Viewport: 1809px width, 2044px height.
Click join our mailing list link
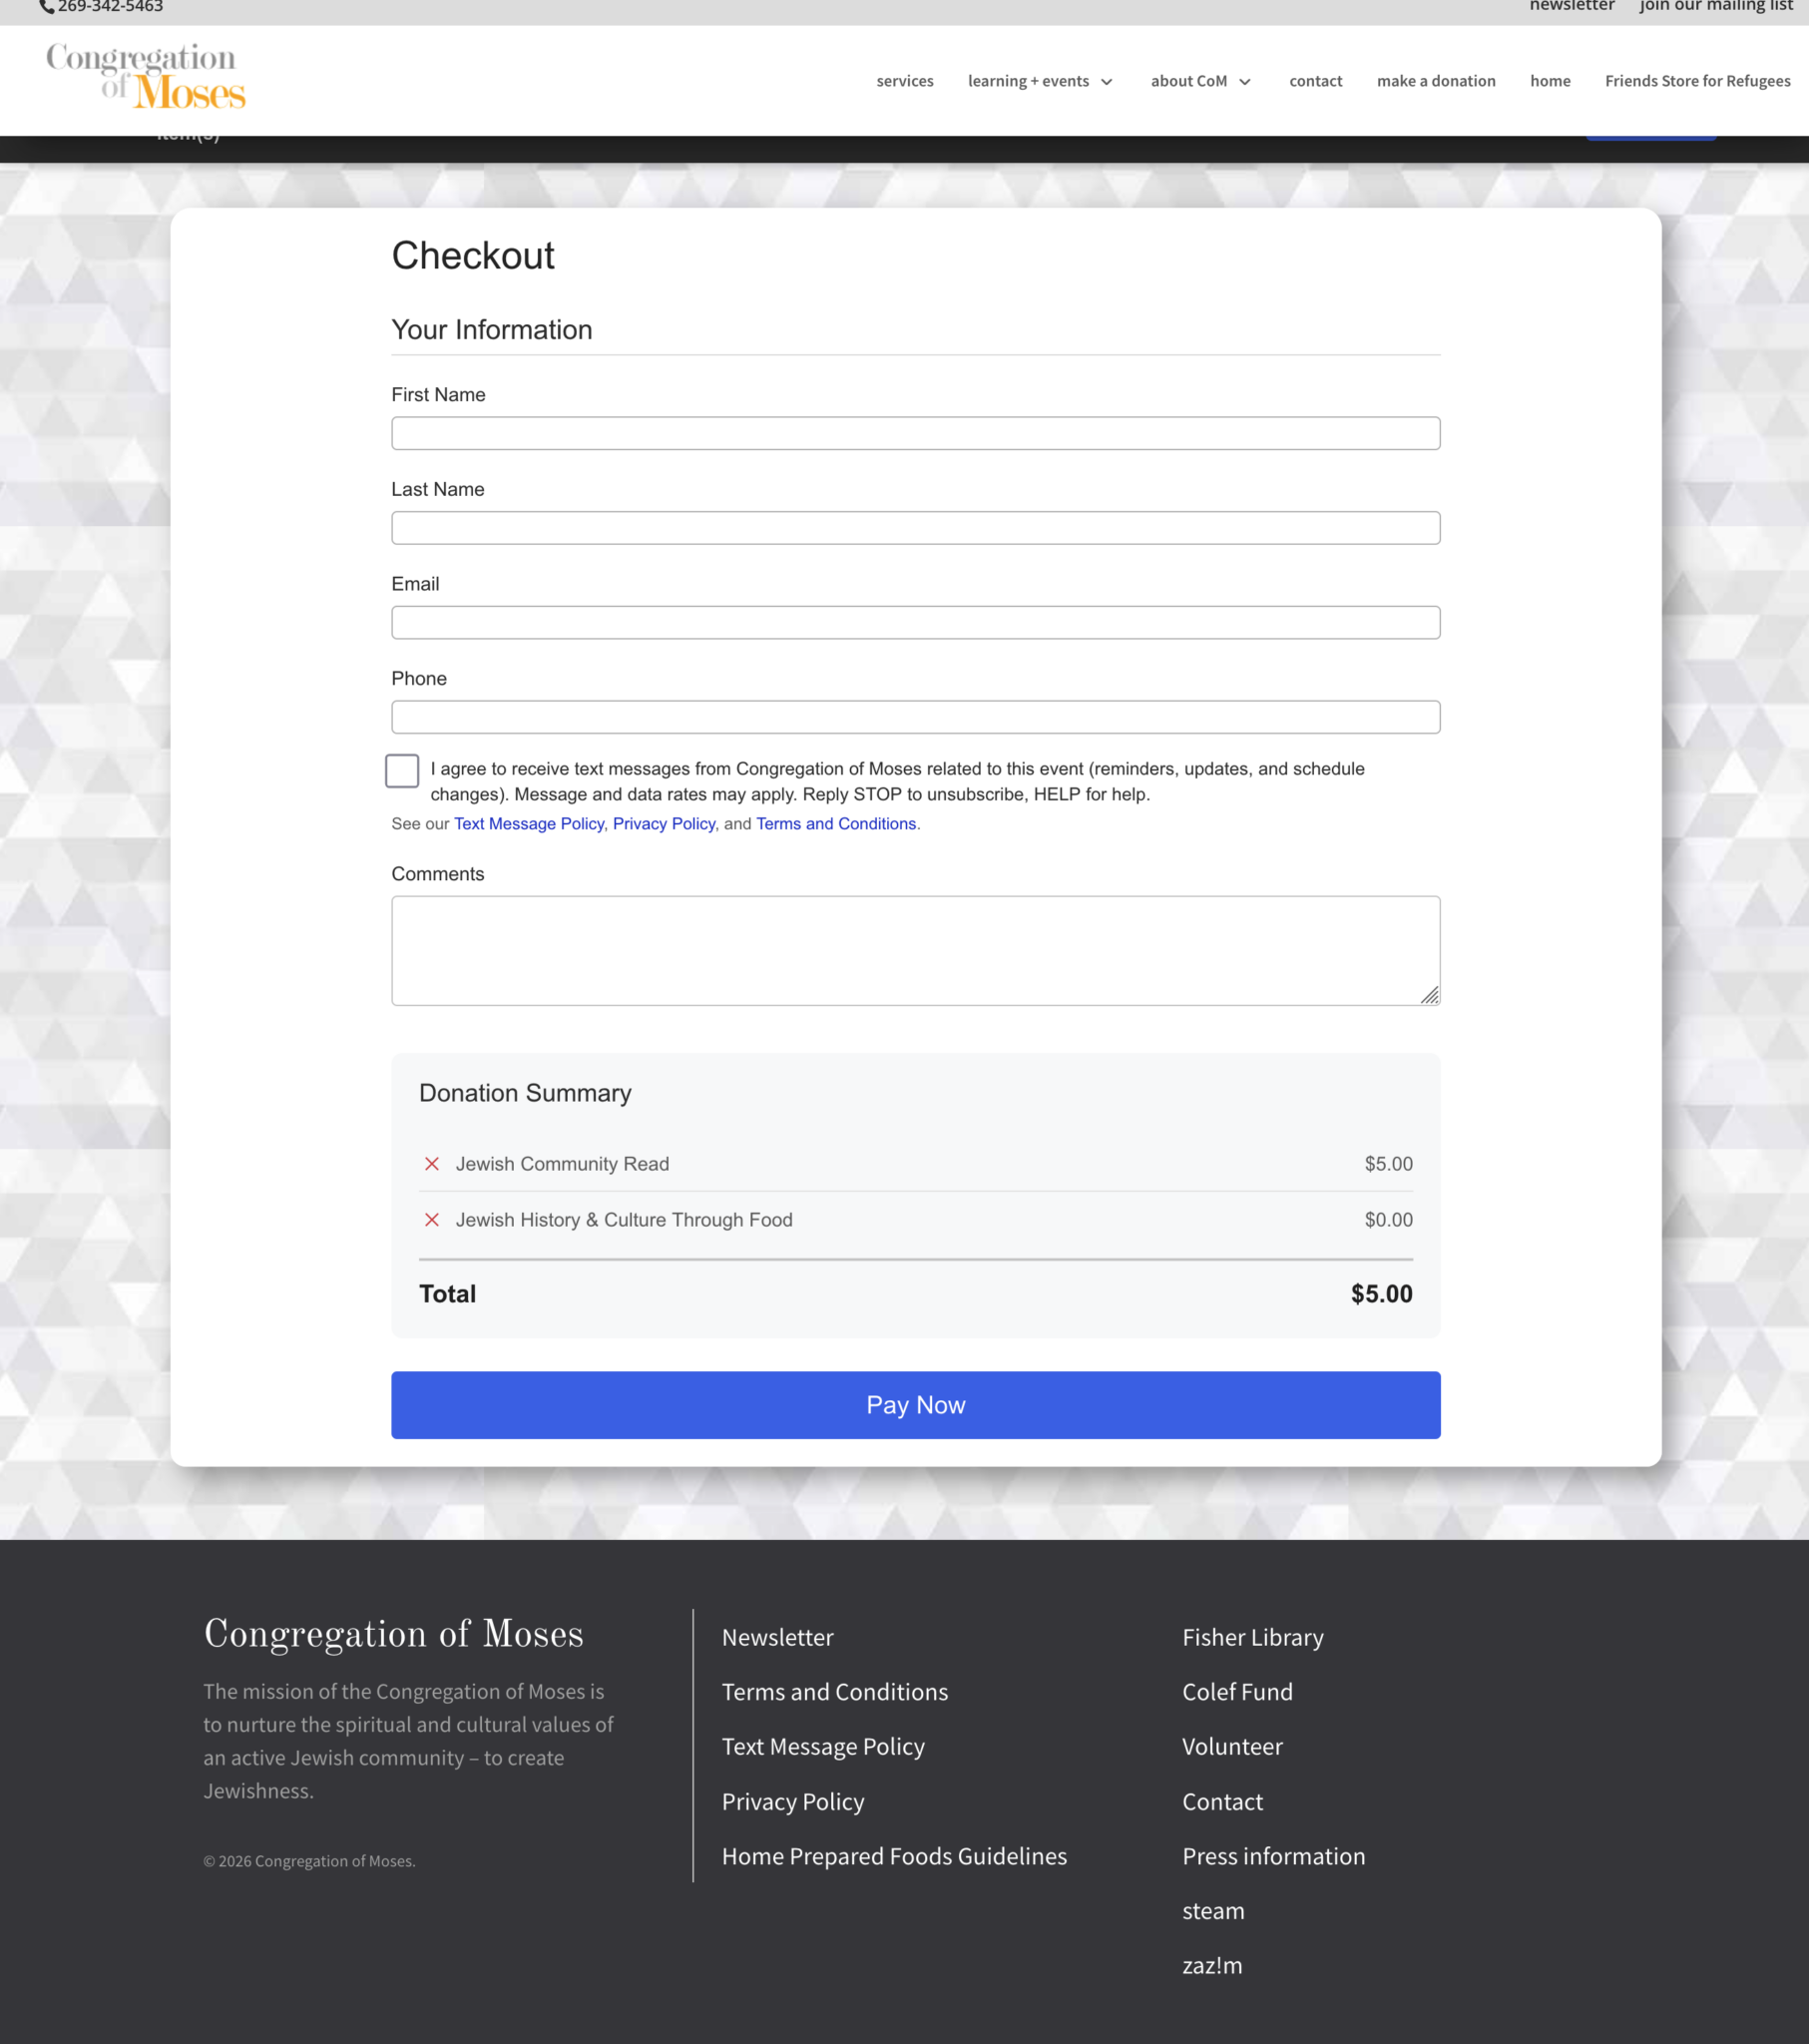point(1715,7)
